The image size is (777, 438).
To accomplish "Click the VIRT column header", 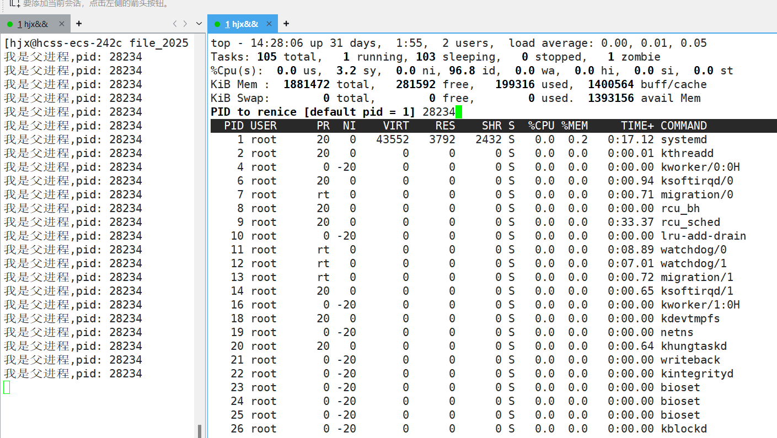I will coord(396,126).
